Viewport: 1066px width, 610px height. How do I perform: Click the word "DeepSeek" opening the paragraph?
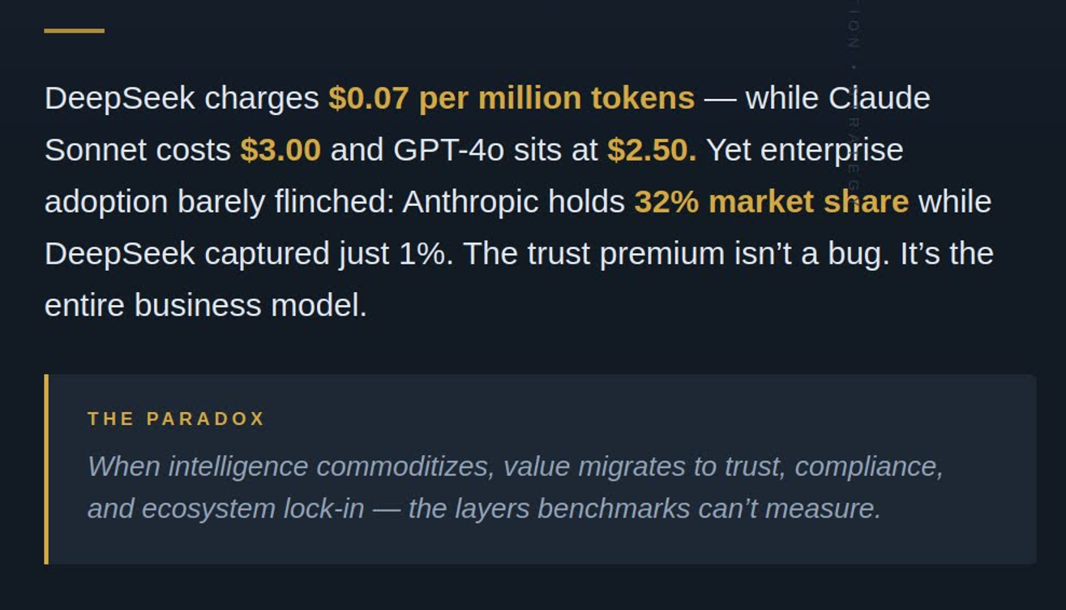(119, 98)
